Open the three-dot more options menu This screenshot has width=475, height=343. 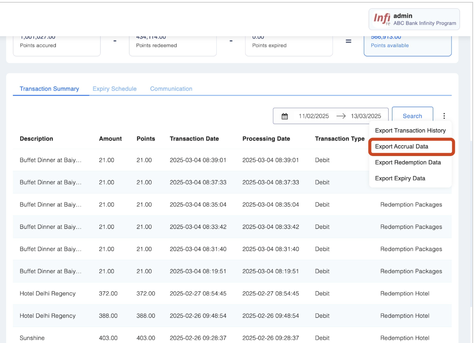click(x=444, y=116)
